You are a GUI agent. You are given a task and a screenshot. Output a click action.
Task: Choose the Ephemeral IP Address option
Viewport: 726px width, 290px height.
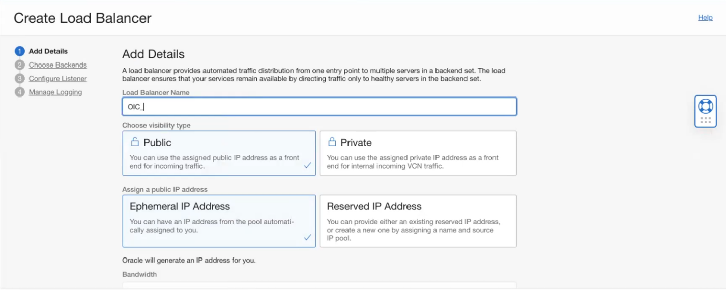point(219,221)
